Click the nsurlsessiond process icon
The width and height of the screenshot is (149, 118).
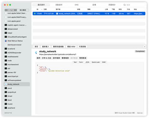[6, 64]
